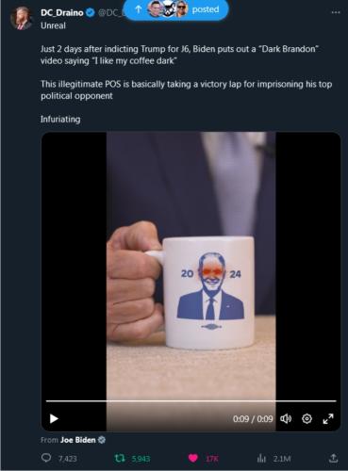Click the 0:09 video timestamp
Image resolution: width=348 pixels, height=471 pixels.
253,419
